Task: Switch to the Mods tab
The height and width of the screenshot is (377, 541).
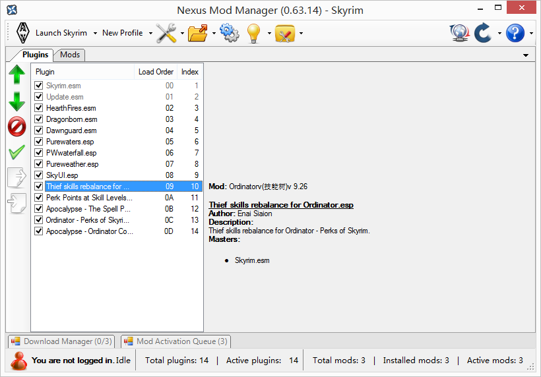Action: click(69, 55)
